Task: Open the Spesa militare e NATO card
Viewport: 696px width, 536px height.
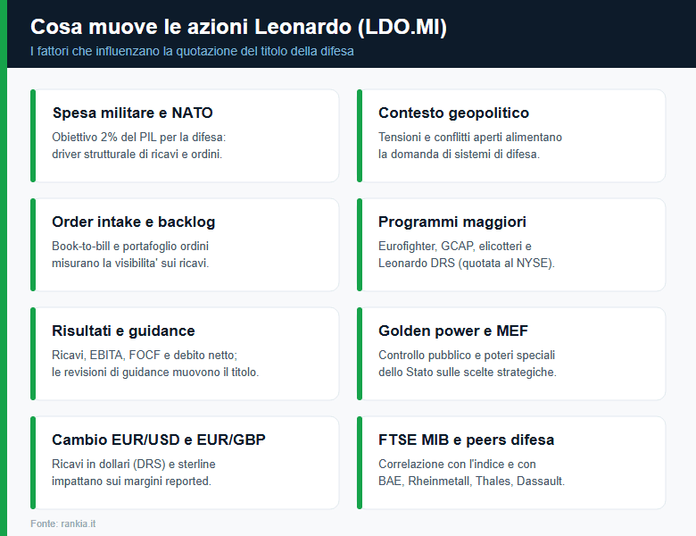Action: click(x=185, y=136)
